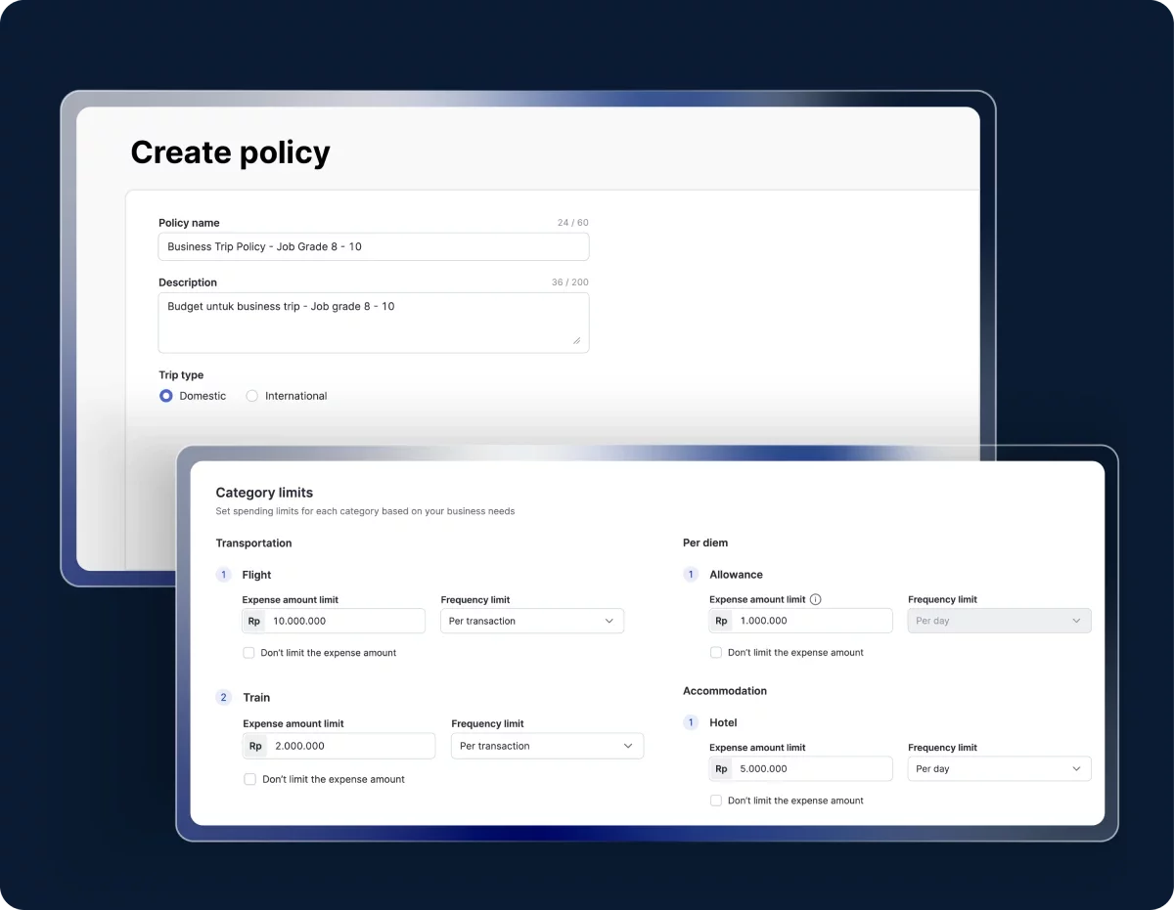The height and width of the screenshot is (910, 1174).
Task: Click the info icon beside Allowance expense limit
Action: pyautogui.click(x=816, y=599)
